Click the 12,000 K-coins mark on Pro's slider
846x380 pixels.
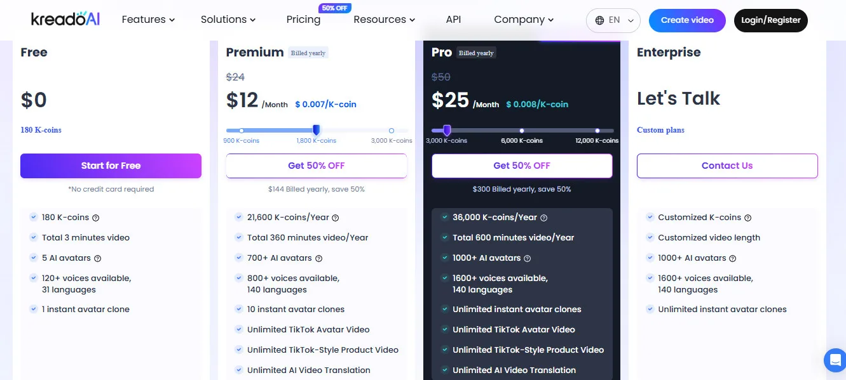[x=597, y=130]
